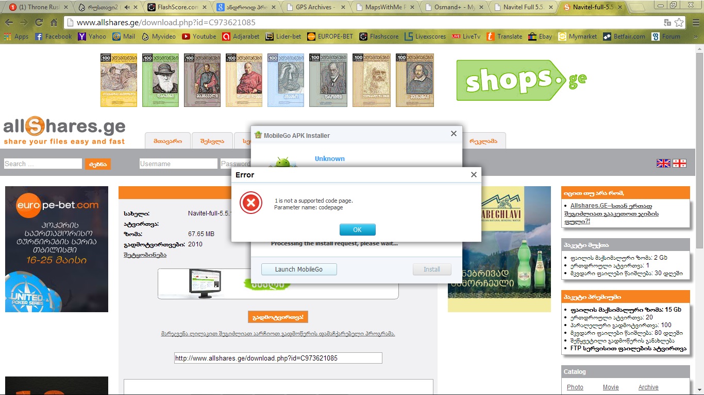
Task: Click the translate page icon in address bar
Action: click(667, 23)
